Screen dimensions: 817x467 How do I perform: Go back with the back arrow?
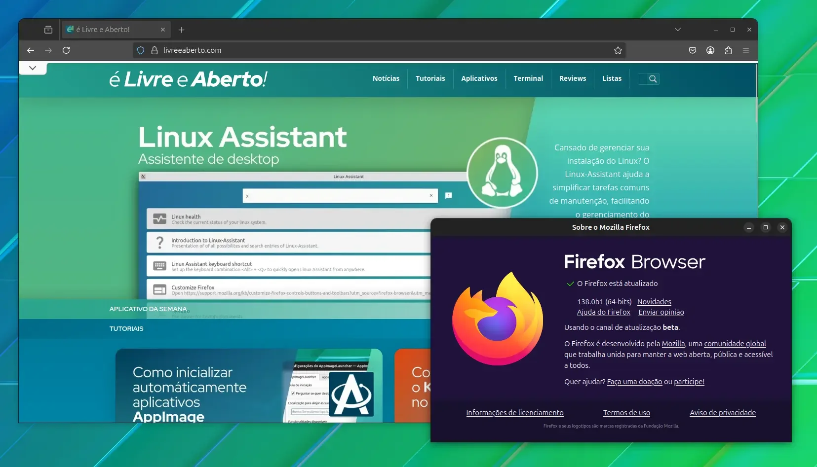click(x=31, y=50)
